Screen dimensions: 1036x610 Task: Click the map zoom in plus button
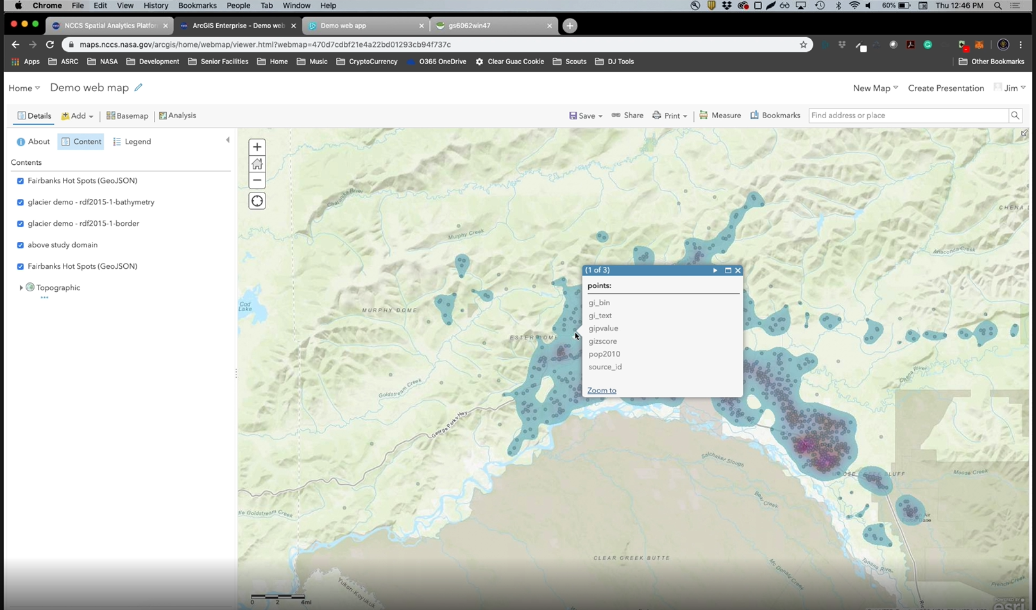pyautogui.click(x=257, y=147)
